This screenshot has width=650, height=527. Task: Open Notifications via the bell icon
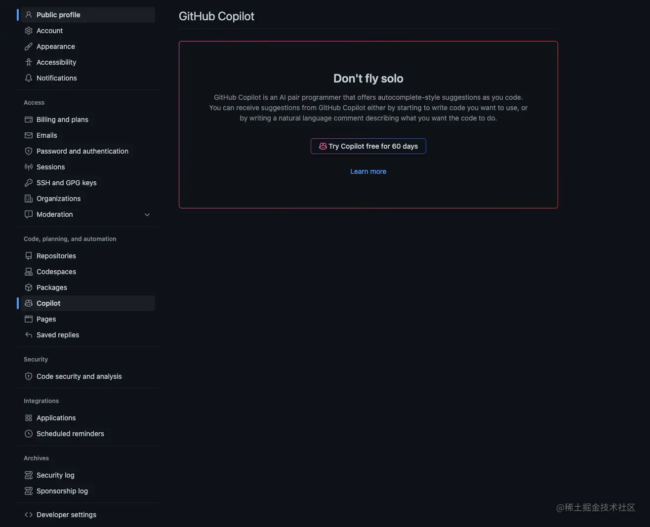[28, 78]
